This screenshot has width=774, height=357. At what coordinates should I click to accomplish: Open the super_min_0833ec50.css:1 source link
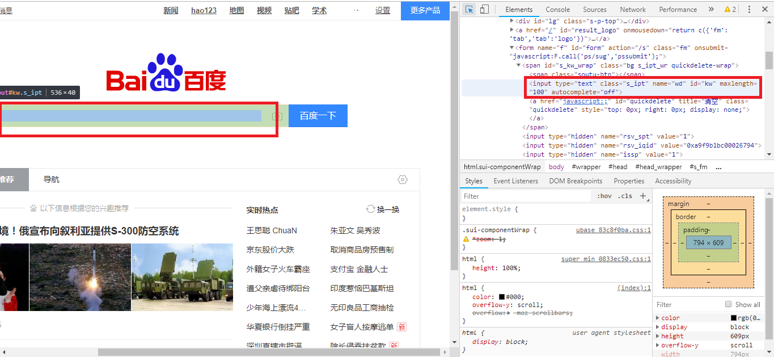click(606, 259)
